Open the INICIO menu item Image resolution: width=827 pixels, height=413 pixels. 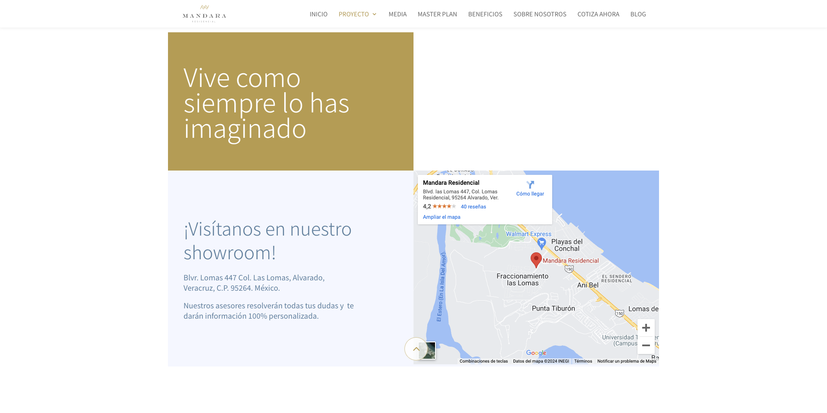tap(318, 14)
